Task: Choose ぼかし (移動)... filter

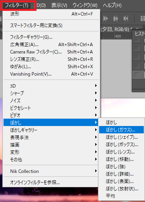Action: point(122,159)
